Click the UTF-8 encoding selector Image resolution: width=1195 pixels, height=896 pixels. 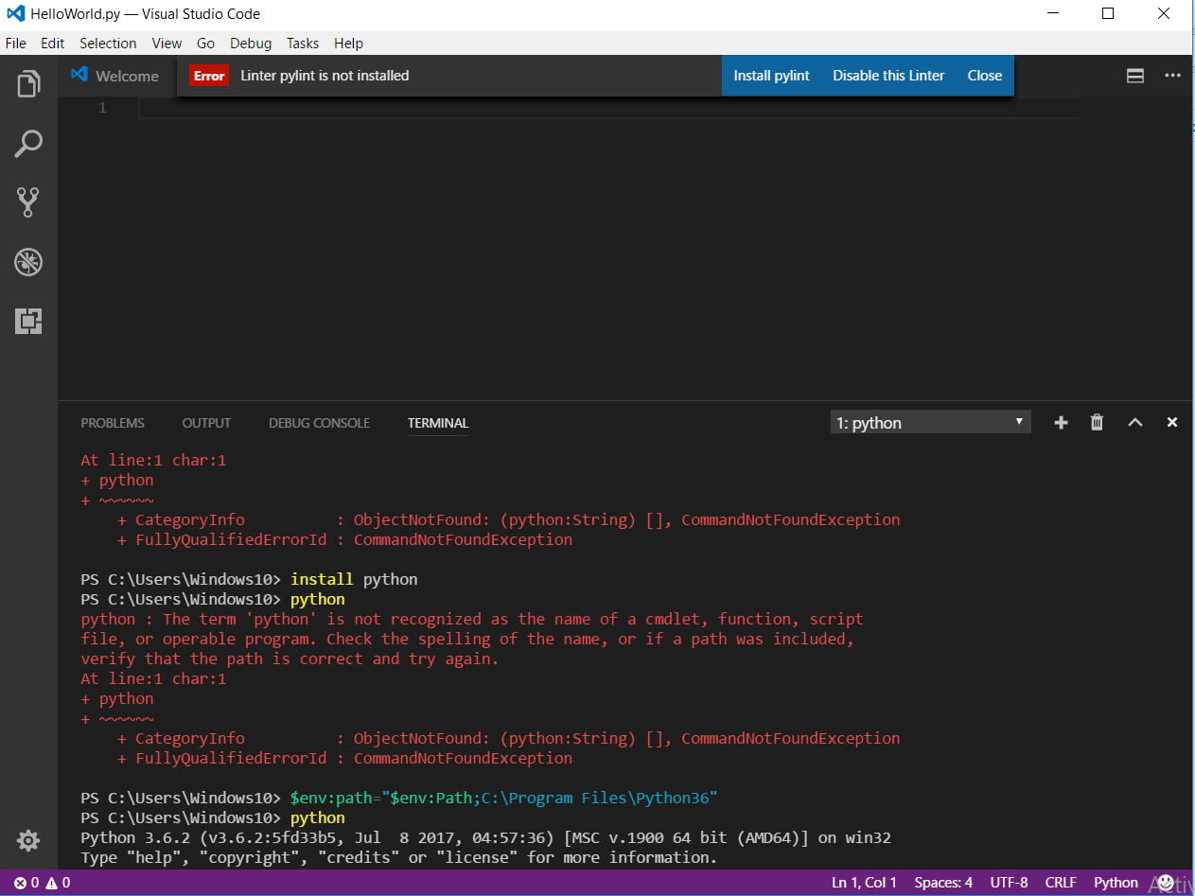click(x=1009, y=883)
